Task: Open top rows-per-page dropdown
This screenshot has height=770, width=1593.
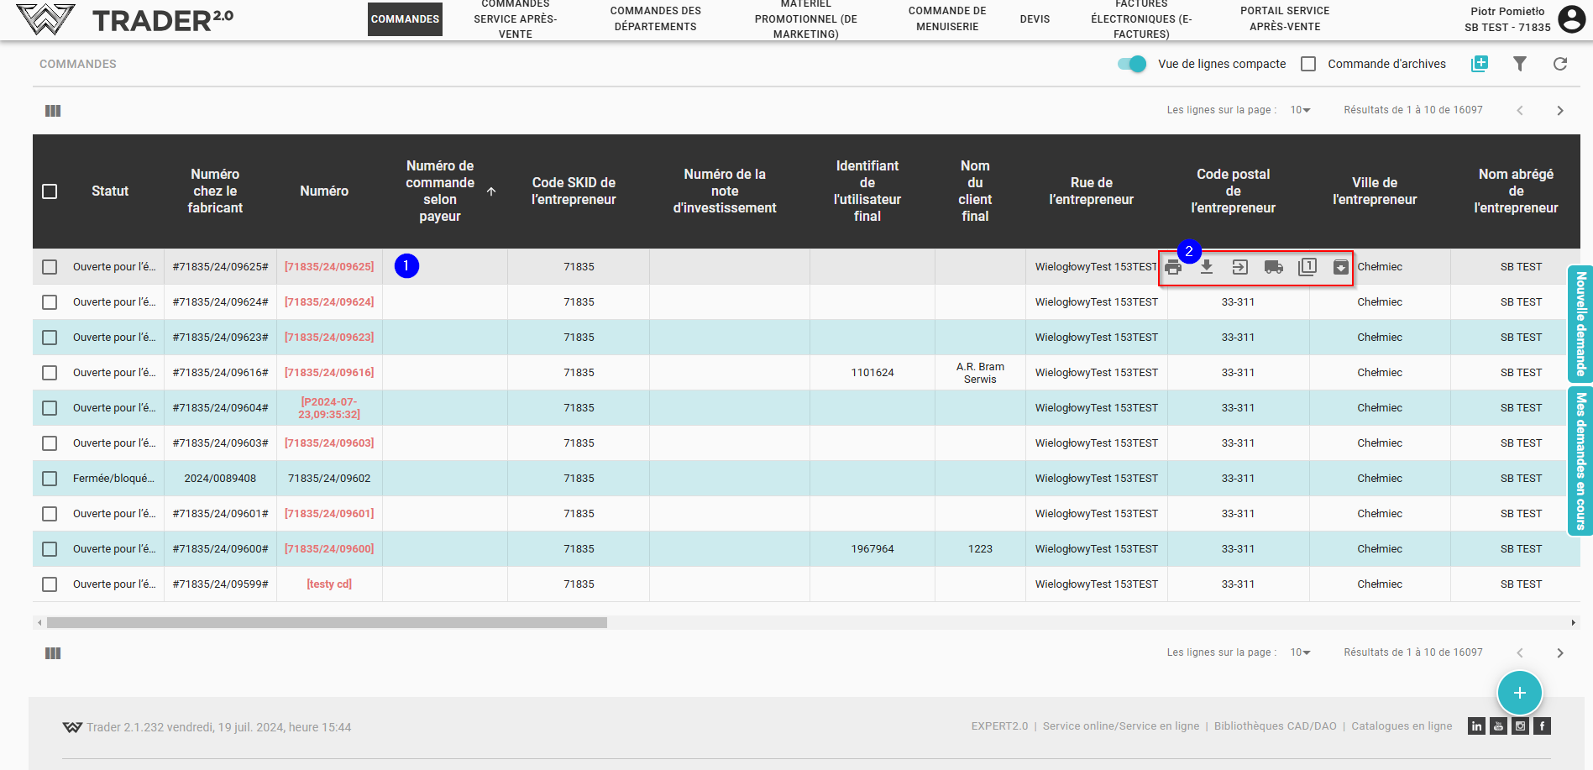Action: (x=1300, y=110)
